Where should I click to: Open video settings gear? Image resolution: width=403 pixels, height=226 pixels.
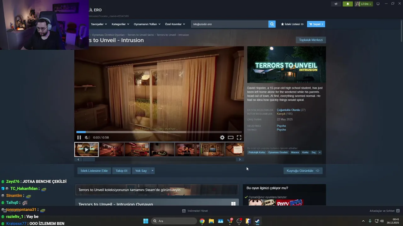222,137
